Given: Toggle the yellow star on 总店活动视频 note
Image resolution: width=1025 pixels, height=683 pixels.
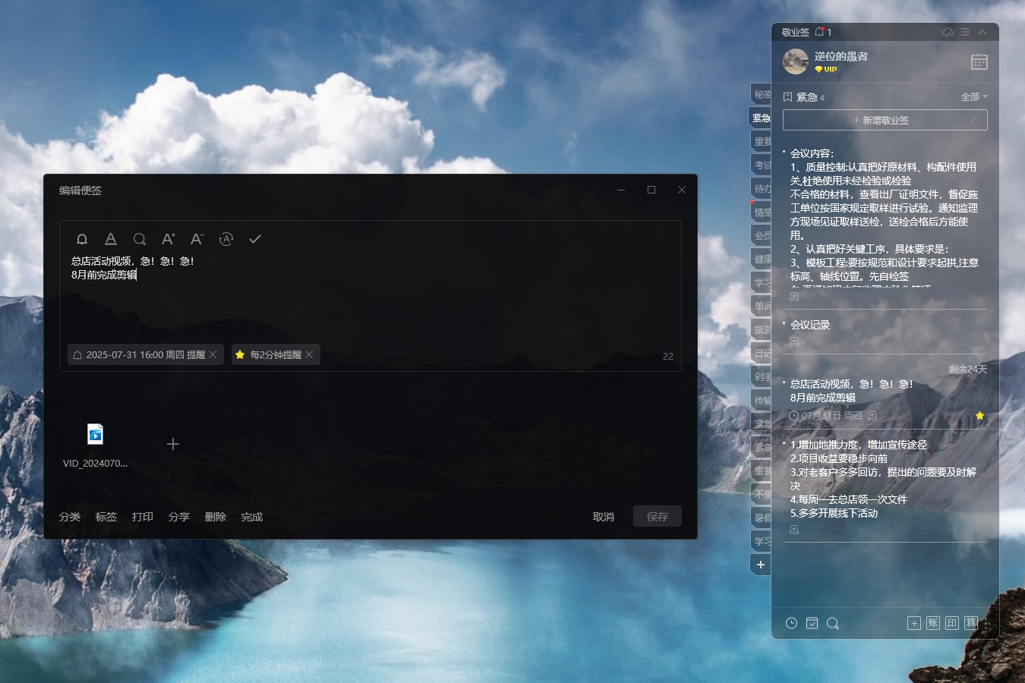Looking at the screenshot, I should 979,416.
